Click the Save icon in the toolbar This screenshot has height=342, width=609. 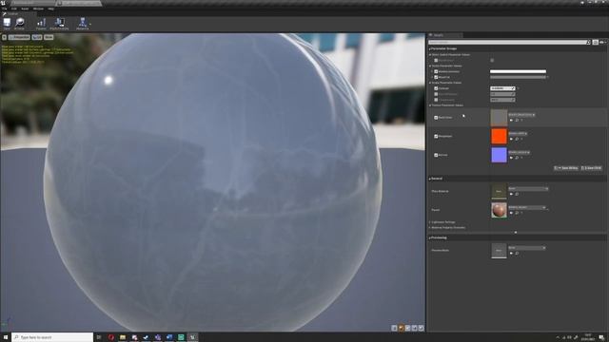7,23
